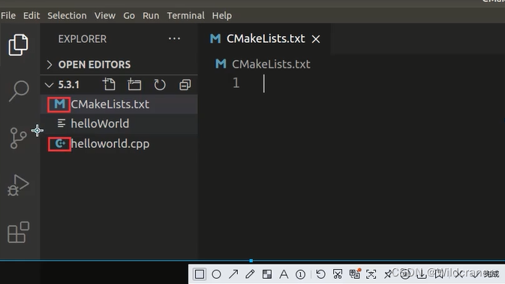Close the CMakeLists.txt editor tab
The height and width of the screenshot is (284, 505).
[316, 39]
